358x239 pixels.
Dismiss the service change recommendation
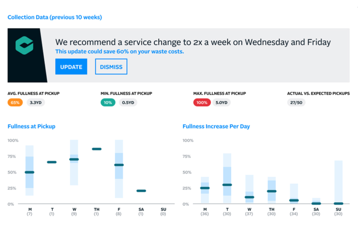click(111, 66)
